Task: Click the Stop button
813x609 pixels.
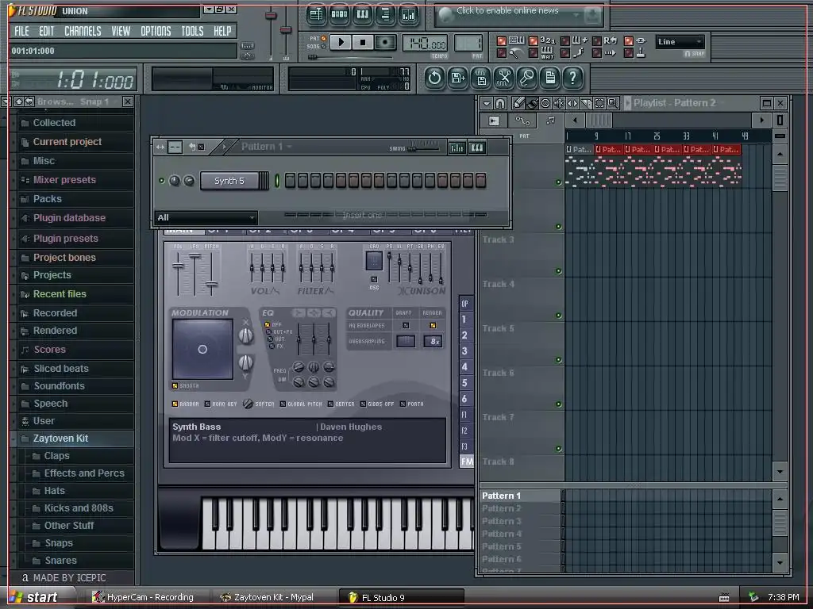Action: (363, 42)
